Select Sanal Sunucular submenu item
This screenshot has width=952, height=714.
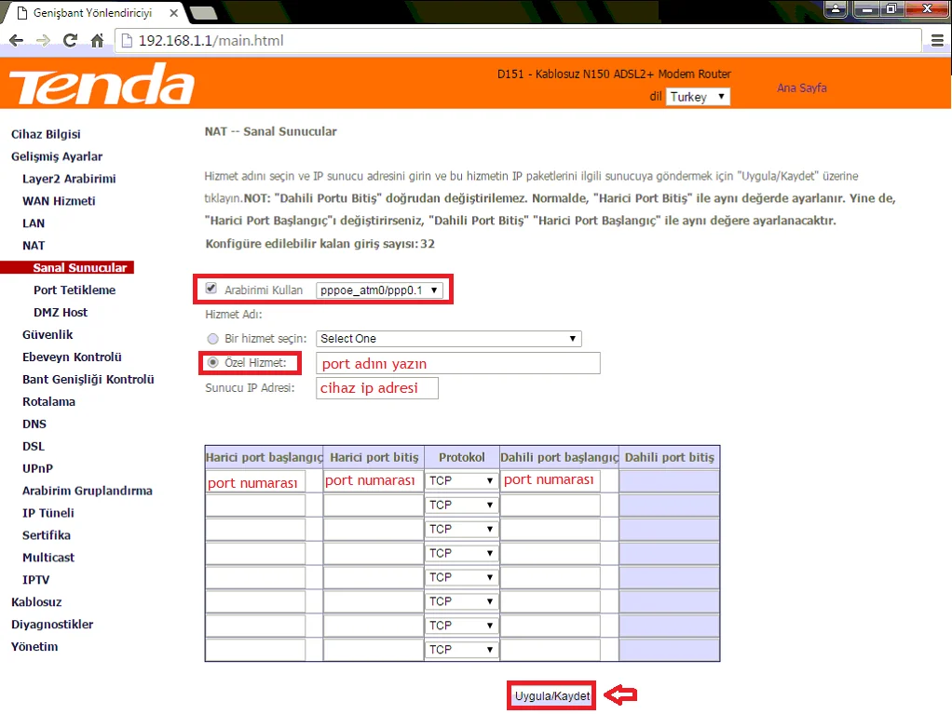(79, 267)
